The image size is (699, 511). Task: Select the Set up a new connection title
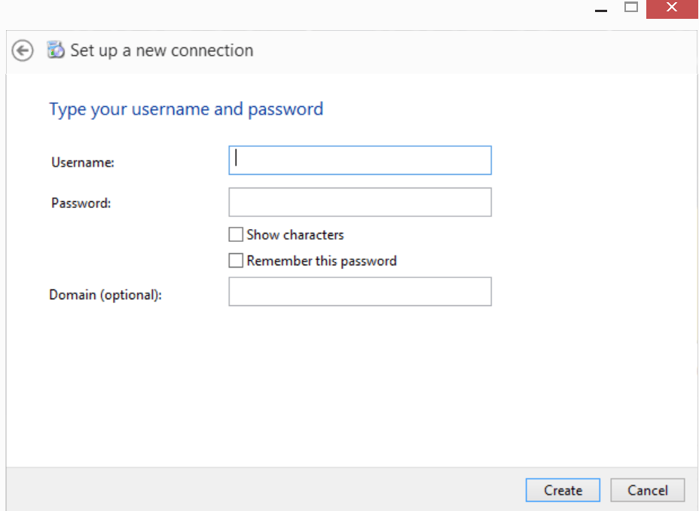point(161,50)
